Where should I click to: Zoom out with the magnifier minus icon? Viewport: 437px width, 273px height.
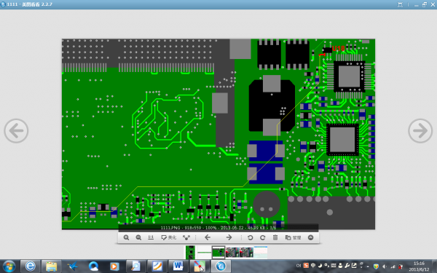[x=138, y=237]
